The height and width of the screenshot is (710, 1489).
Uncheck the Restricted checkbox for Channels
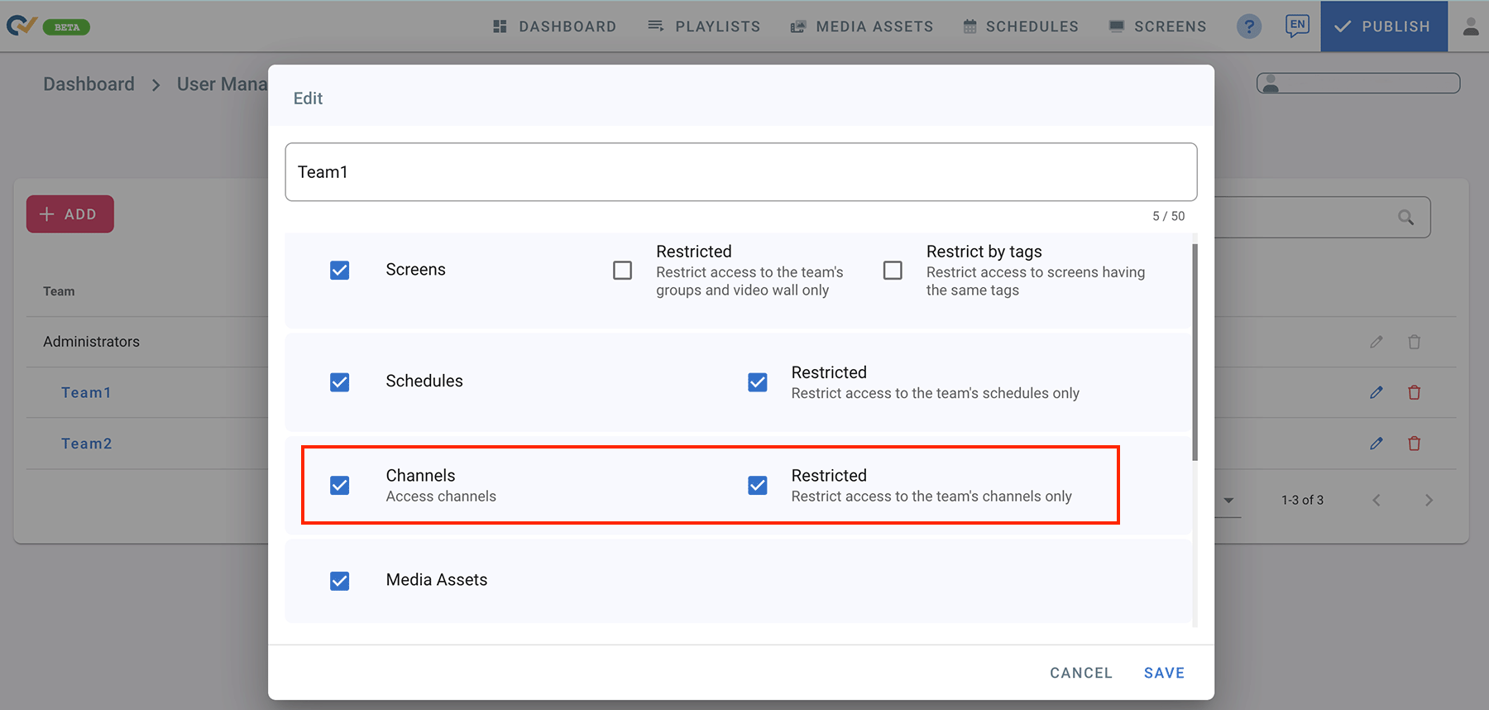[757, 485]
